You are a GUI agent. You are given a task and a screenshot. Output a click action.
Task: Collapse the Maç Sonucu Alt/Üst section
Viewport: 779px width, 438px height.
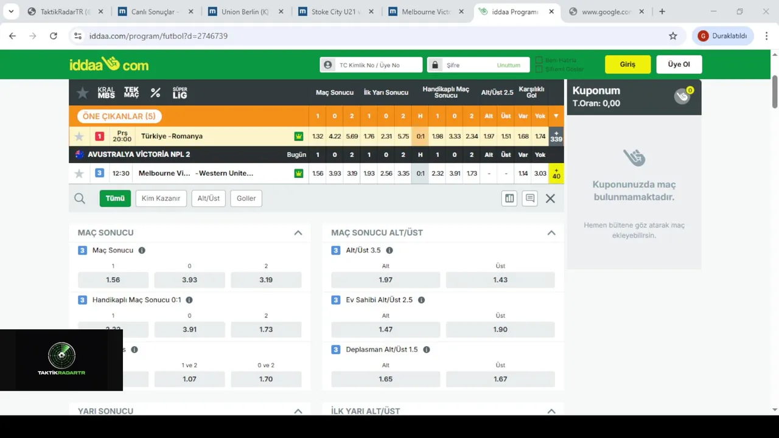click(551, 232)
